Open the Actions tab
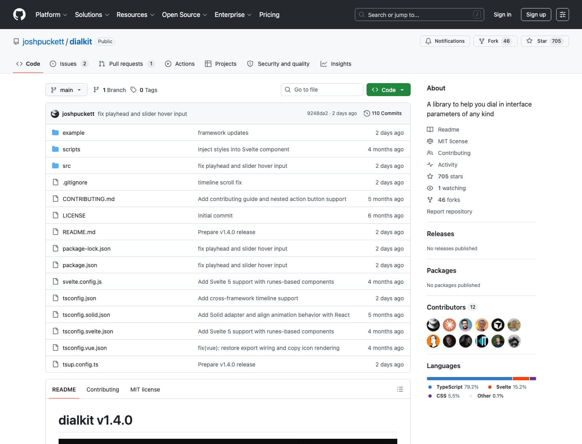582x444 pixels. (180, 64)
